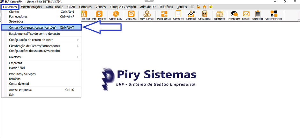This screenshot has width=300, height=140.
Task: Open the Relatórios menu in menu bar
Action: coord(166,7)
